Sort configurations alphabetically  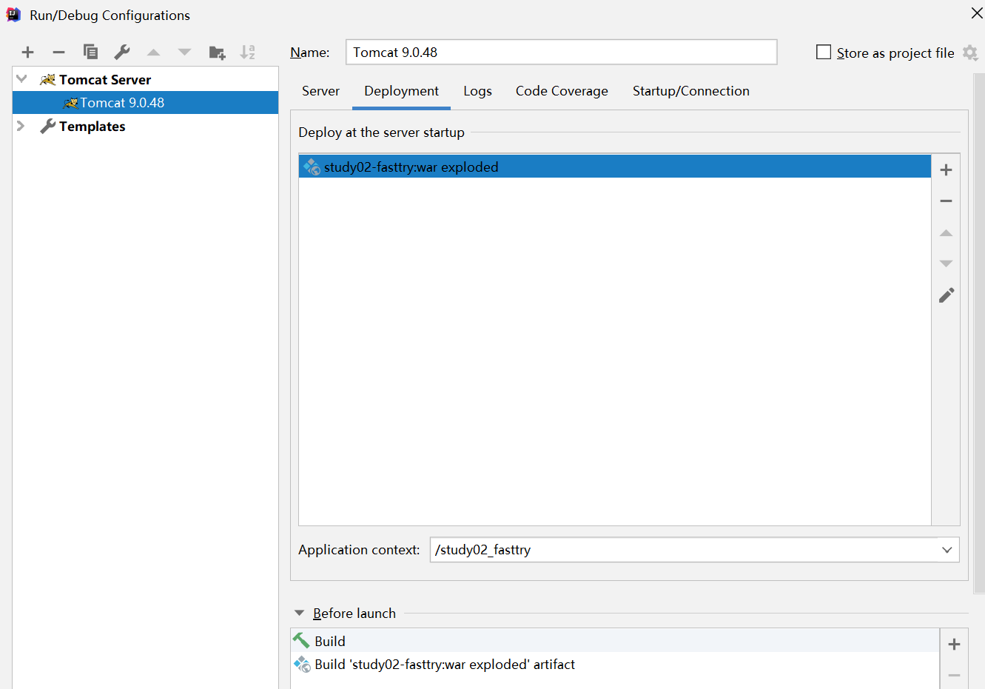[x=248, y=52]
